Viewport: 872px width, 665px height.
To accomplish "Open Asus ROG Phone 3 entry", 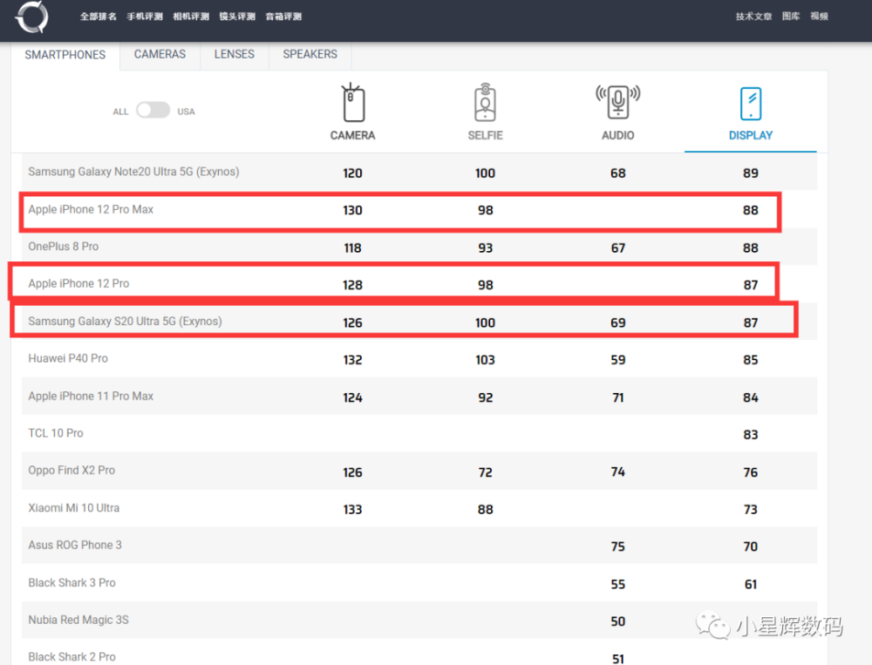I will tap(75, 545).
